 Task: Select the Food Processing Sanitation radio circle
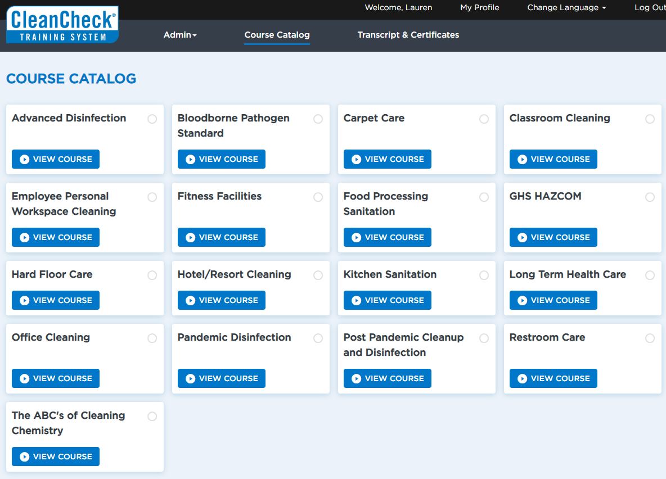point(484,197)
